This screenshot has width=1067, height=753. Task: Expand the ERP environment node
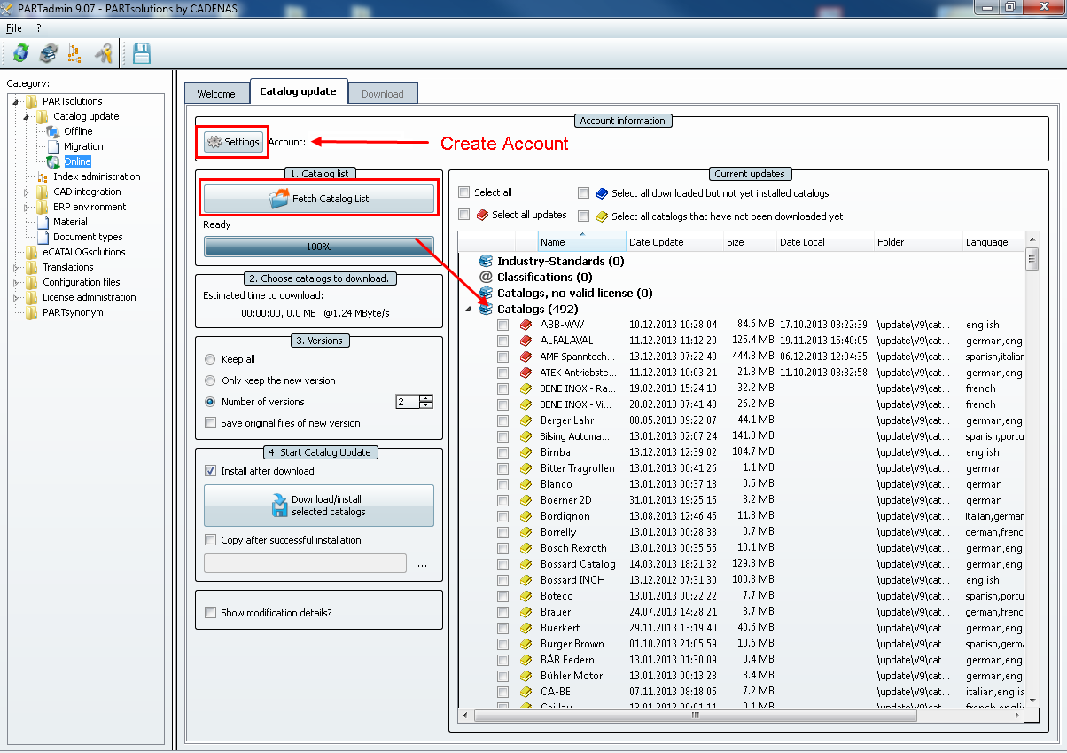[x=27, y=207]
